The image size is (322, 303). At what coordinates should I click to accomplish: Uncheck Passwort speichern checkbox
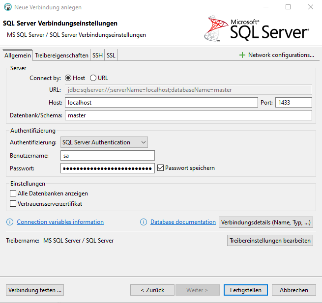click(x=160, y=168)
